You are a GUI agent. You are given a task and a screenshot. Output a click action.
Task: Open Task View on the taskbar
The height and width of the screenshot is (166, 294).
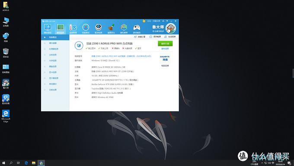point(18,163)
